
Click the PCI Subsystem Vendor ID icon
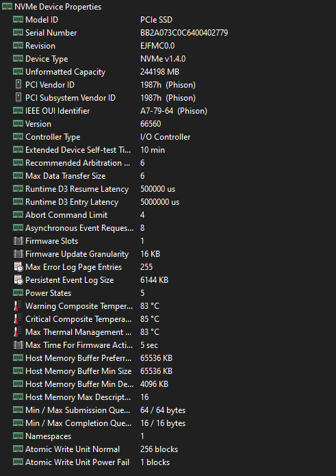click(x=18, y=97)
